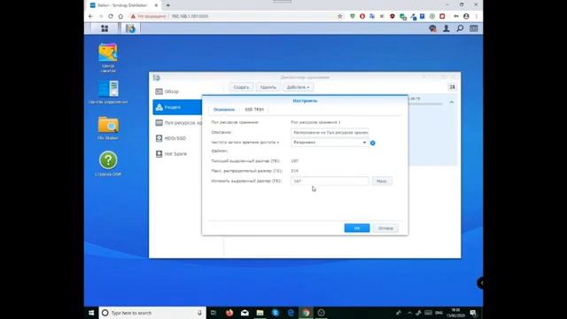Click the green shield browser extension
The width and height of the screenshot is (567, 319).
pos(353,16)
